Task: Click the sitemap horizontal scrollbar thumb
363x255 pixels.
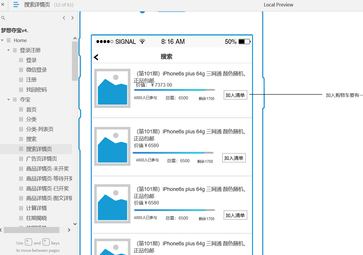Action: [32, 230]
